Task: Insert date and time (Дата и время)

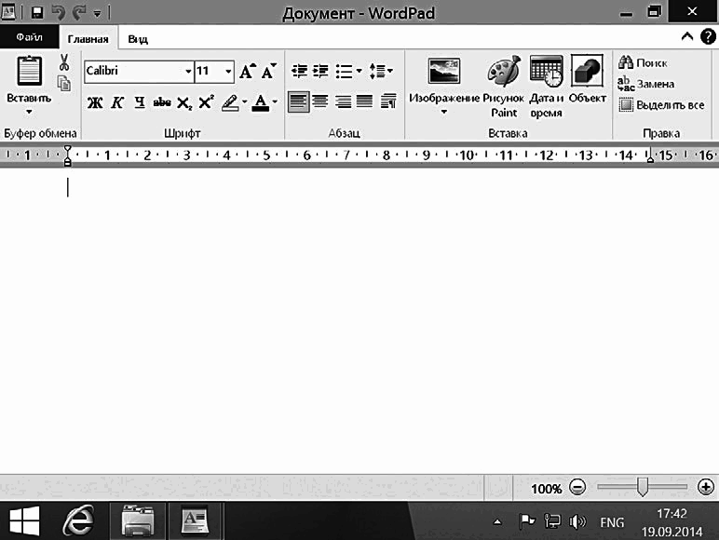Action: coord(546,87)
